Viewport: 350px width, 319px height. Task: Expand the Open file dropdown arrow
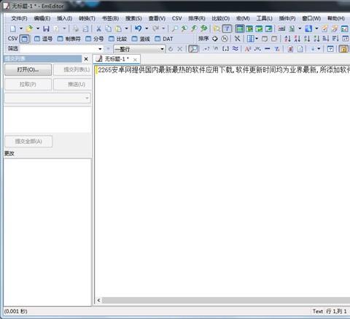coord(38,28)
